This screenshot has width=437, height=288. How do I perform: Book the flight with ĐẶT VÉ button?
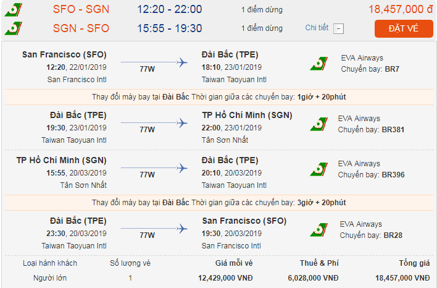[404, 28]
